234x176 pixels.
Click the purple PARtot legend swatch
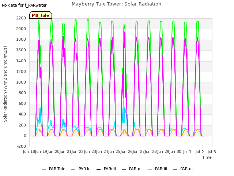click(x=124, y=169)
